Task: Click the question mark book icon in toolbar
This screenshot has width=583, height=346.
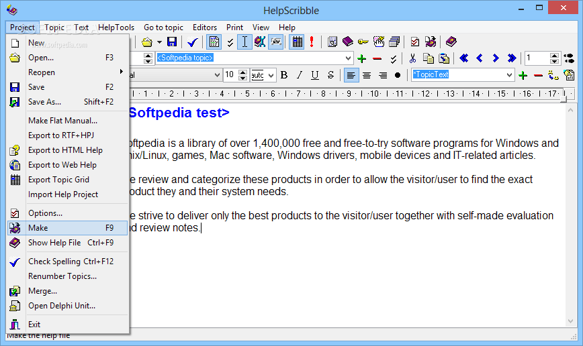Action: pyautogui.click(x=451, y=42)
